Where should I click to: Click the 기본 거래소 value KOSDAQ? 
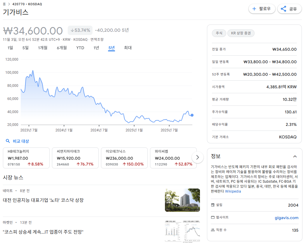(x=288, y=137)
